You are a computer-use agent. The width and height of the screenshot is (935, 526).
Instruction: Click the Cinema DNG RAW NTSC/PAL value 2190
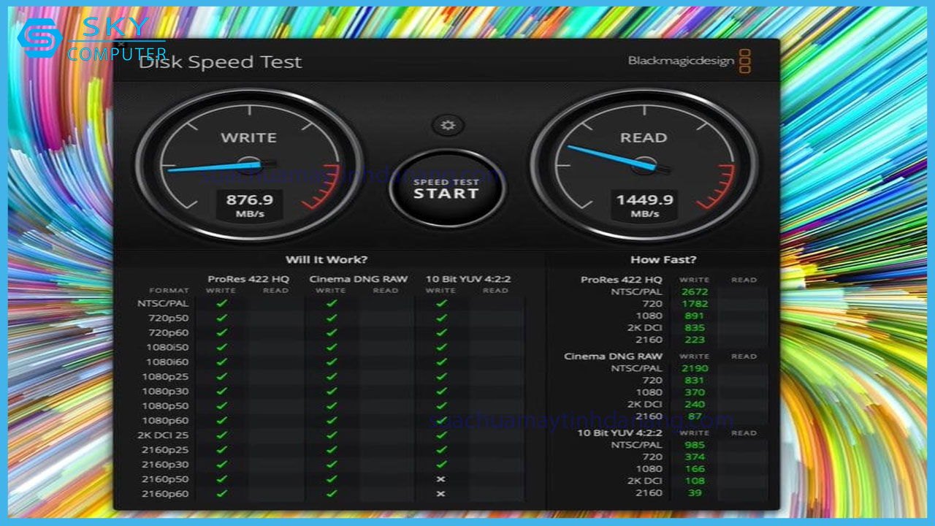coord(694,368)
